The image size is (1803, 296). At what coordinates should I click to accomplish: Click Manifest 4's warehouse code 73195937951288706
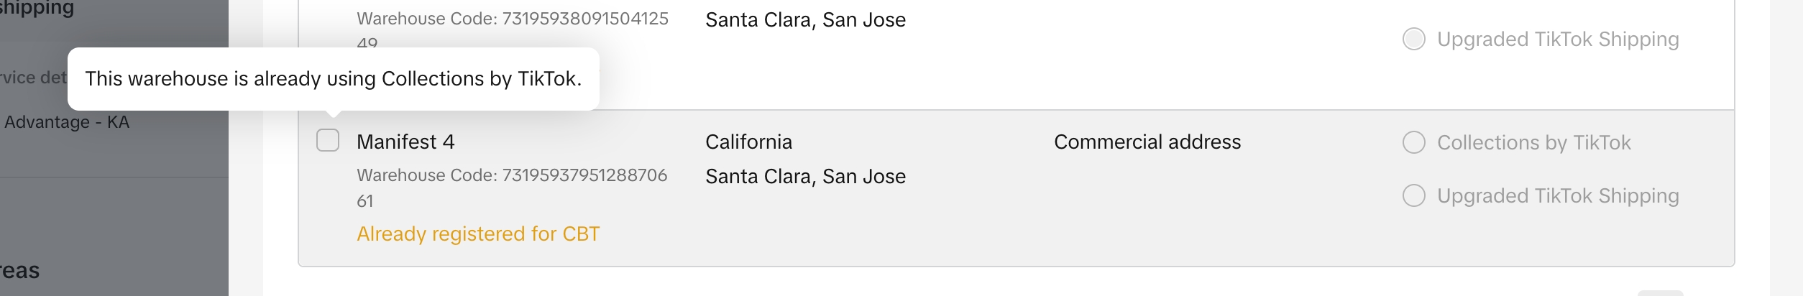[512, 175]
